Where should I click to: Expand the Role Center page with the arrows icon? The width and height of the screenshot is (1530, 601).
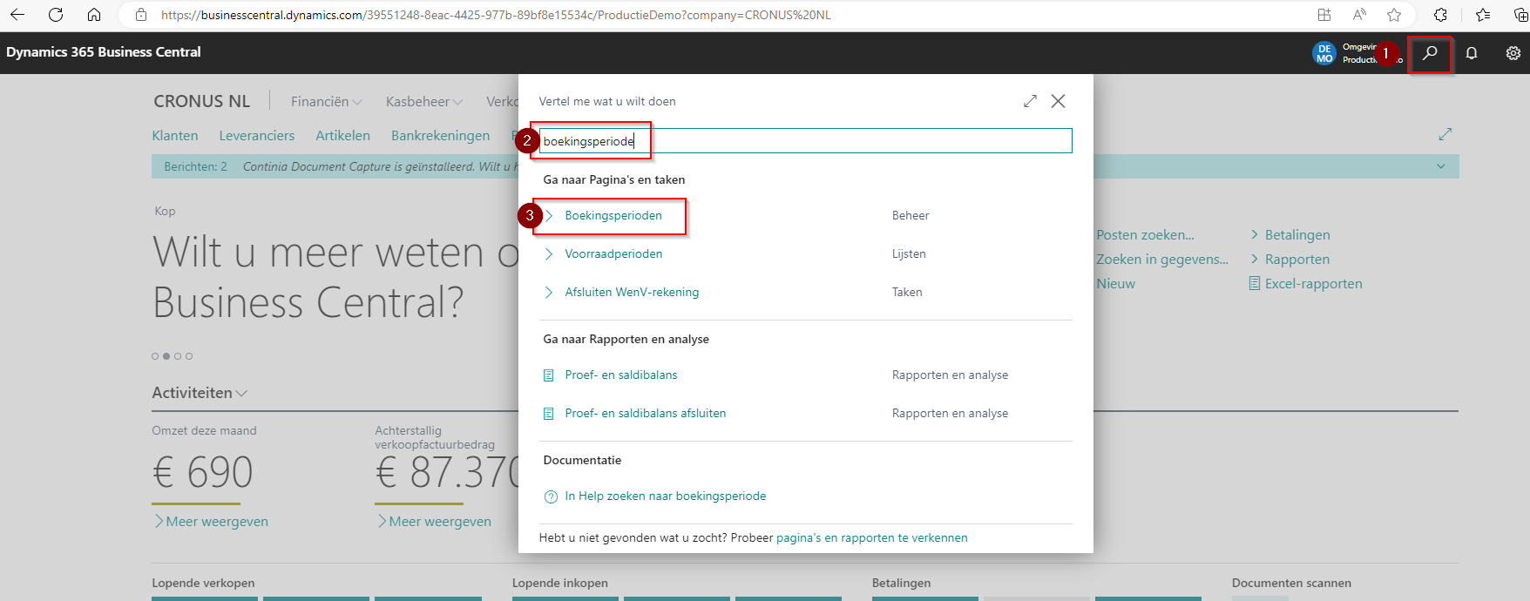(x=1445, y=134)
